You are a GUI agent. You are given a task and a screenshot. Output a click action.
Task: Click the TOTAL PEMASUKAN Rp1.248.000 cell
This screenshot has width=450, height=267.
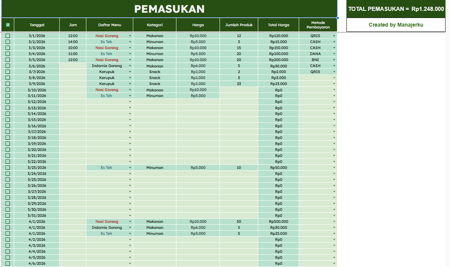tap(396, 9)
